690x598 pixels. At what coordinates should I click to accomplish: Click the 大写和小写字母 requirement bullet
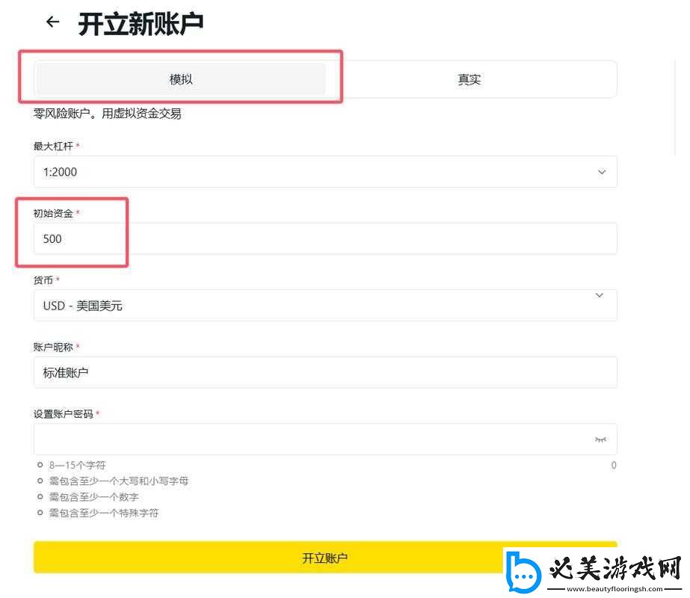pos(40,481)
